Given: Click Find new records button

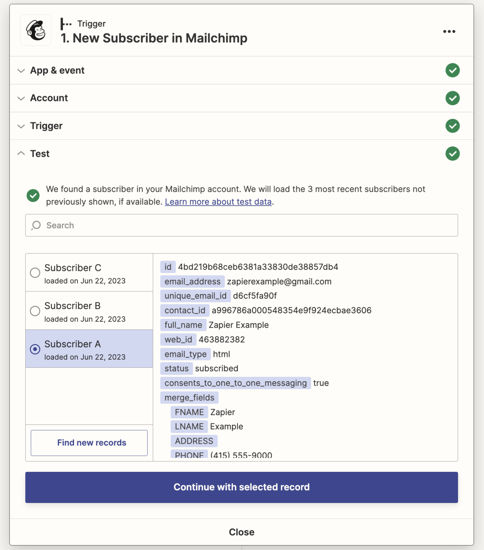Looking at the screenshot, I should coord(89,443).
